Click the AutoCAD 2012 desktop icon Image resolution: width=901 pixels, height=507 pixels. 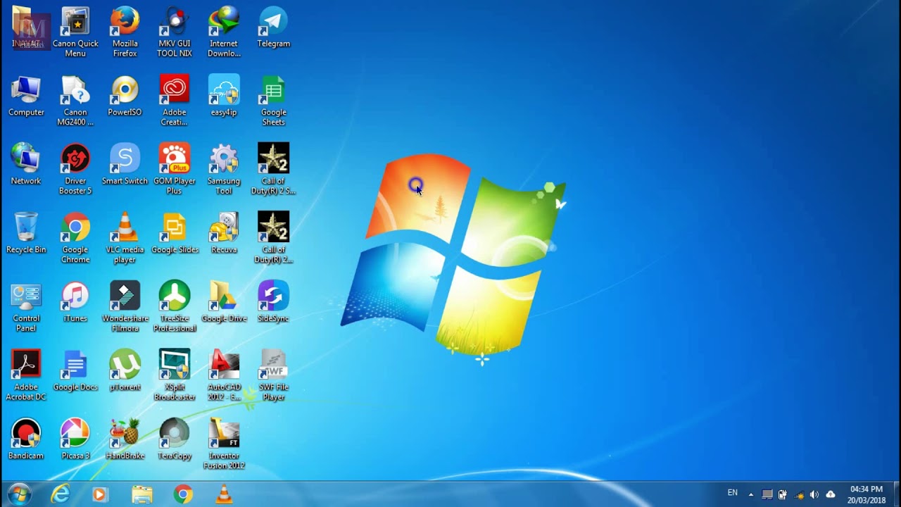click(x=224, y=375)
